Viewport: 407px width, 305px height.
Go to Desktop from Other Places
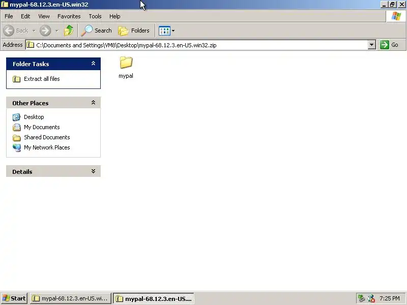pos(34,117)
